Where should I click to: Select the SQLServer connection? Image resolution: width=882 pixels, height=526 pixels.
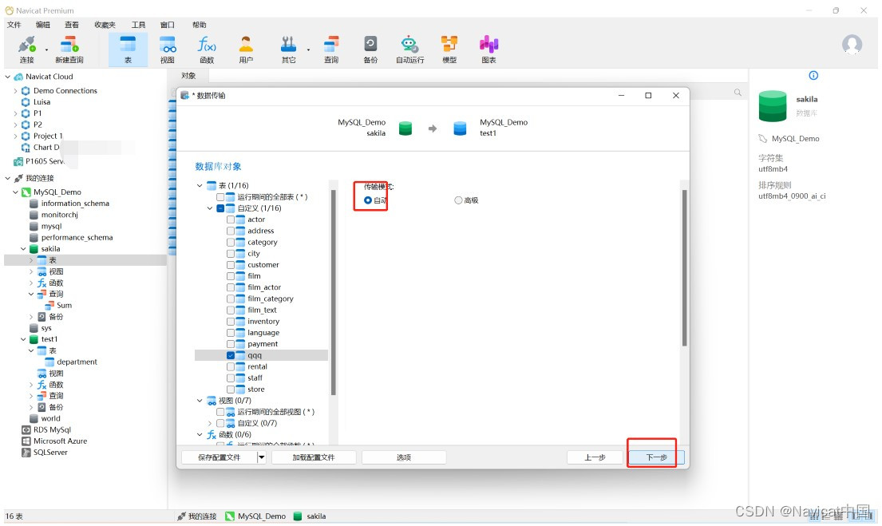click(x=49, y=453)
